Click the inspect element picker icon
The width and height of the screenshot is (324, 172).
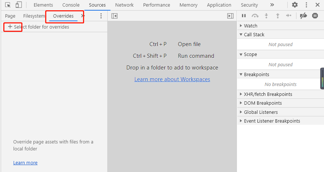[x=8, y=5]
